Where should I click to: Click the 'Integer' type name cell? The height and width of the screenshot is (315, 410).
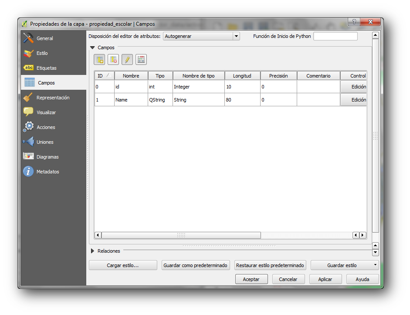click(198, 87)
